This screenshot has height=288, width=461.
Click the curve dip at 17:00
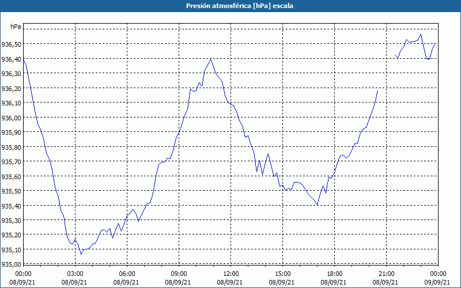[x=318, y=205]
